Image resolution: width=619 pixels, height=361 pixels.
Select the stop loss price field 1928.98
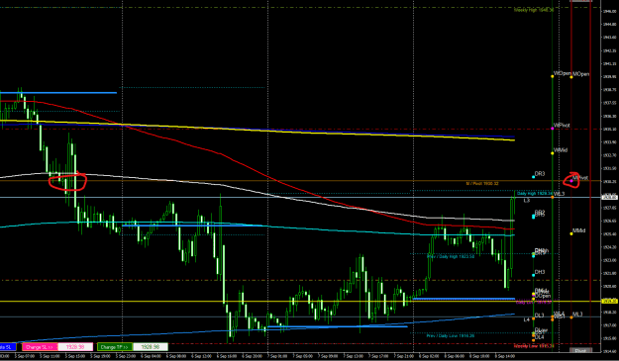pos(75,347)
